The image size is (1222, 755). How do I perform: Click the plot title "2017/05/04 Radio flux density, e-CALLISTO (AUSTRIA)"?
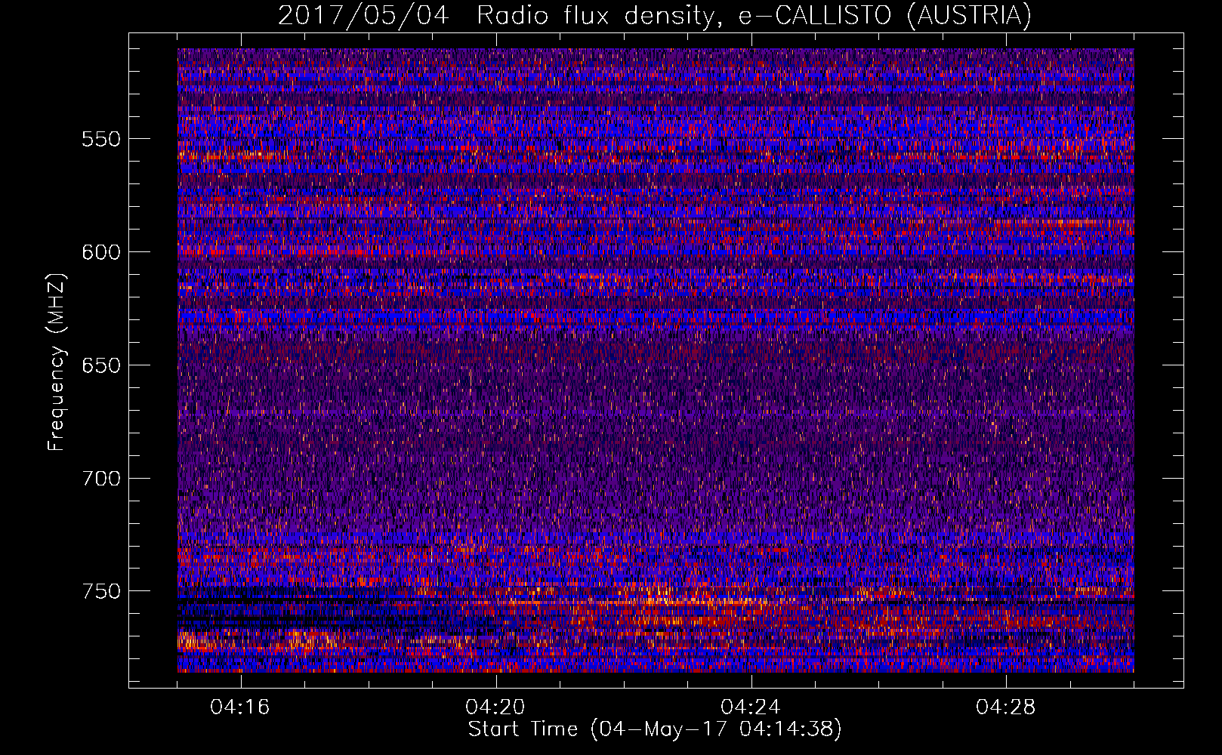pos(654,15)
